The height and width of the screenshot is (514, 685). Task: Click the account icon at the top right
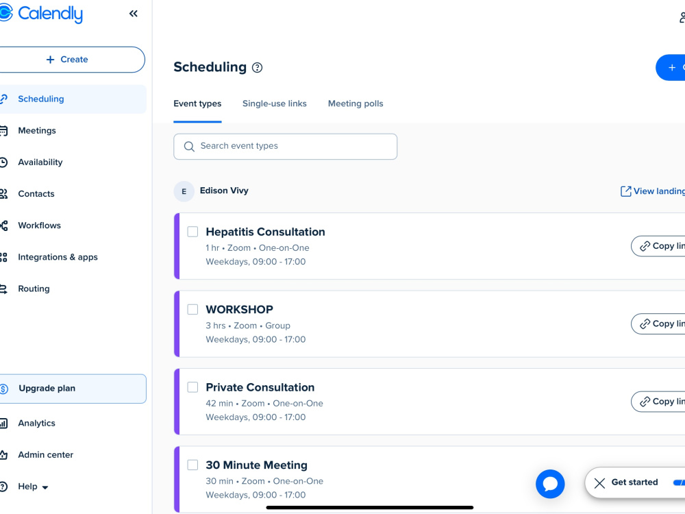click(682, 17)
